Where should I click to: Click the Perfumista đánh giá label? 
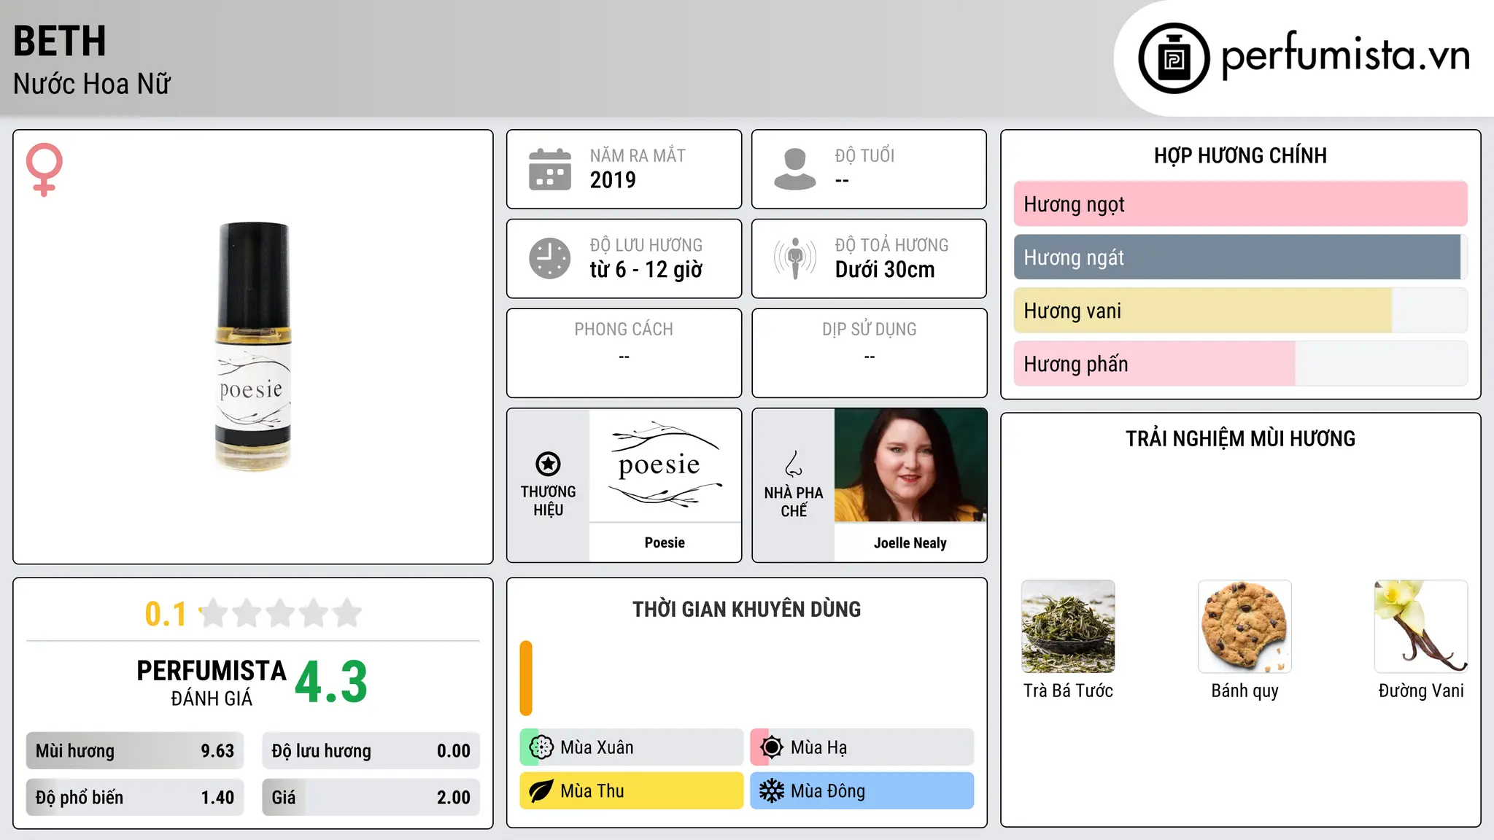click(x=212, y=683)
